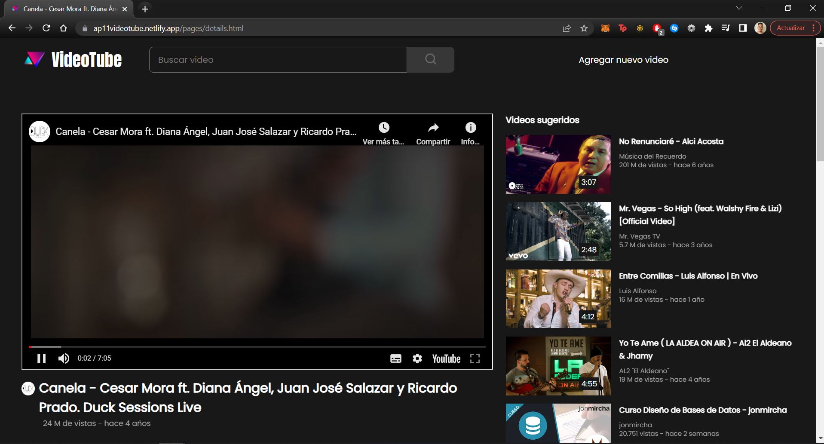This screenshot has height=444, width=824.
Task: Open Yo Te Ame thumbnail
Action: (x=558, y=366)
